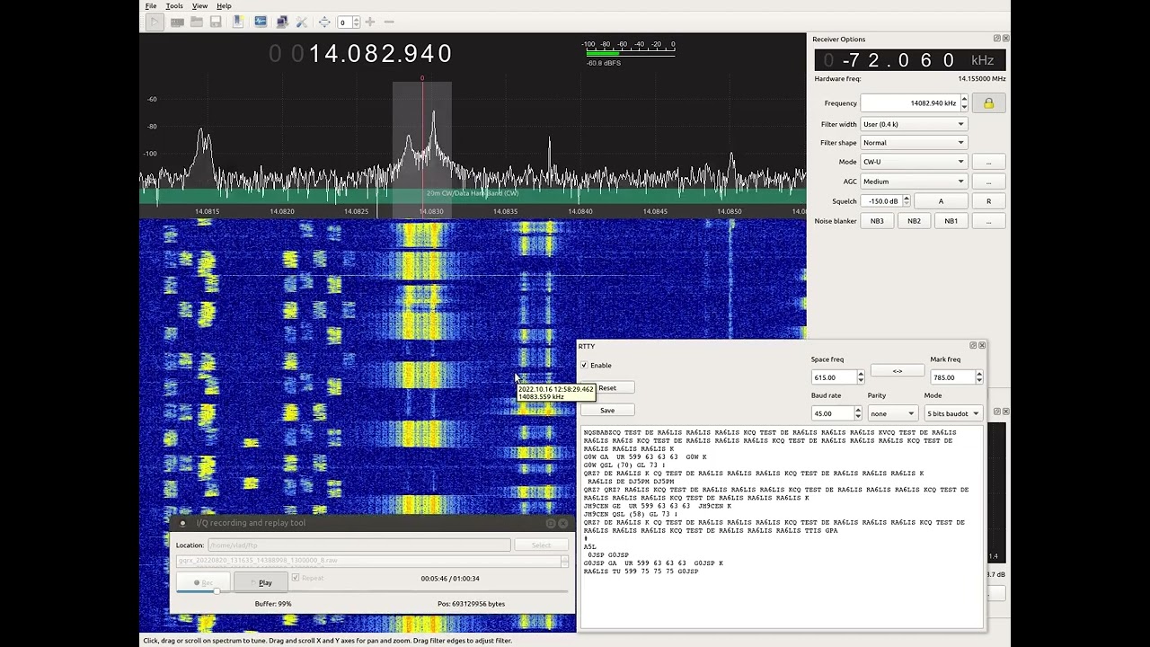Viewport: 1150px width, 647px height.
Task: Open the View menu
Action: tap(199, 5)
